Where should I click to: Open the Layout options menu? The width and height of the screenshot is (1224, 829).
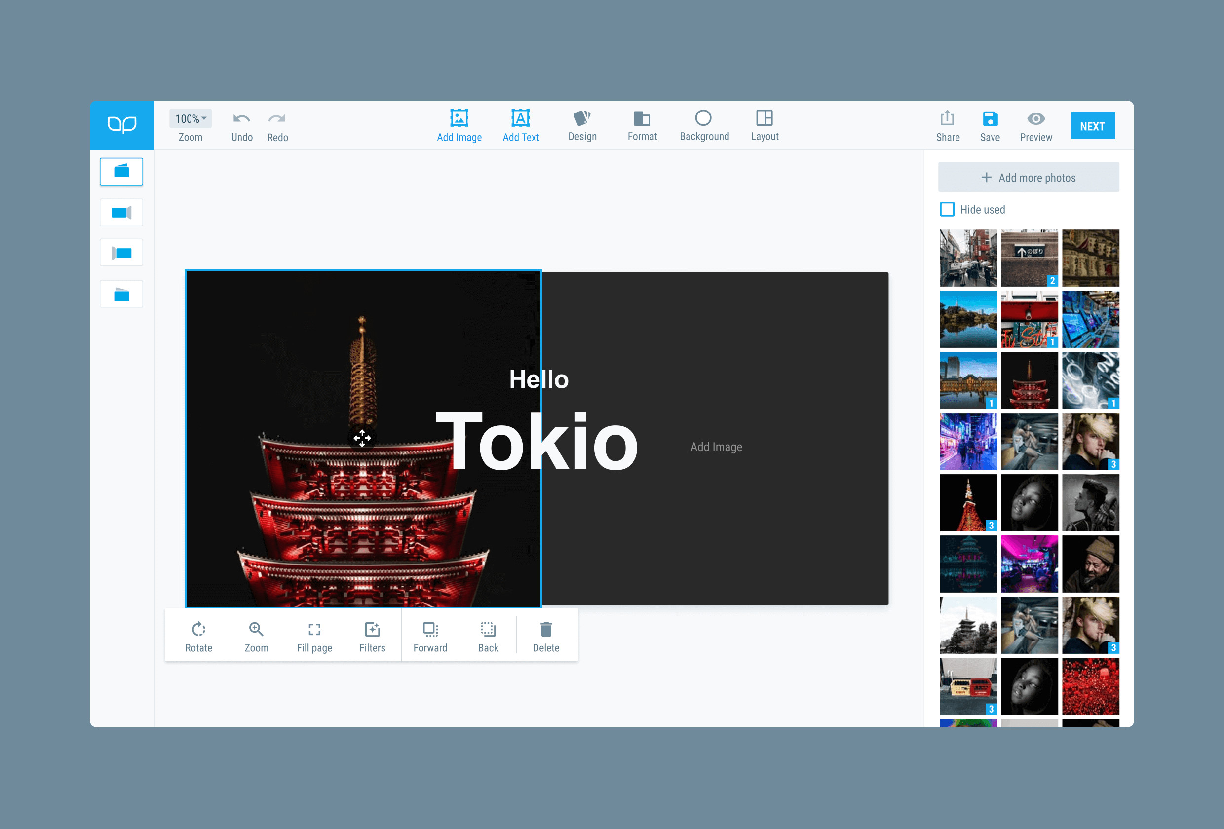click(764, 118)
